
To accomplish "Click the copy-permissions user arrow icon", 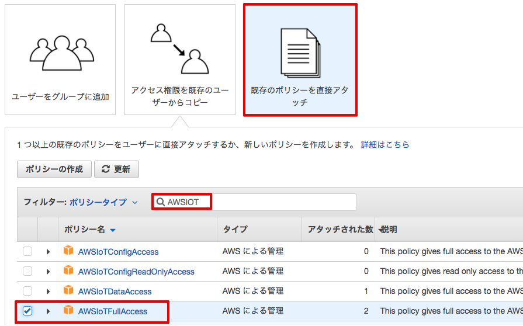I will [x=180, y=48].
